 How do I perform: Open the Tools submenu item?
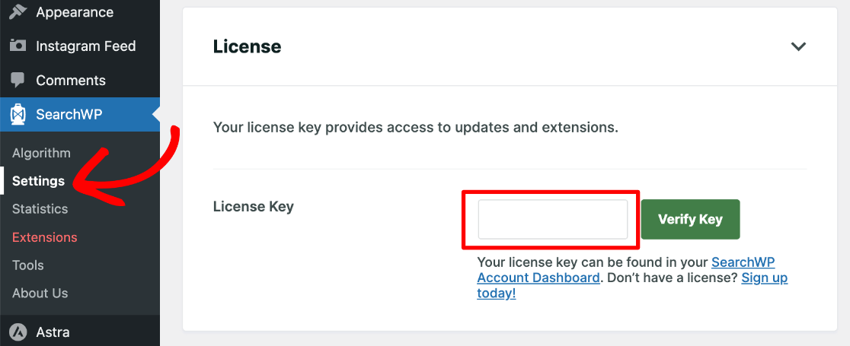[27, 265]
